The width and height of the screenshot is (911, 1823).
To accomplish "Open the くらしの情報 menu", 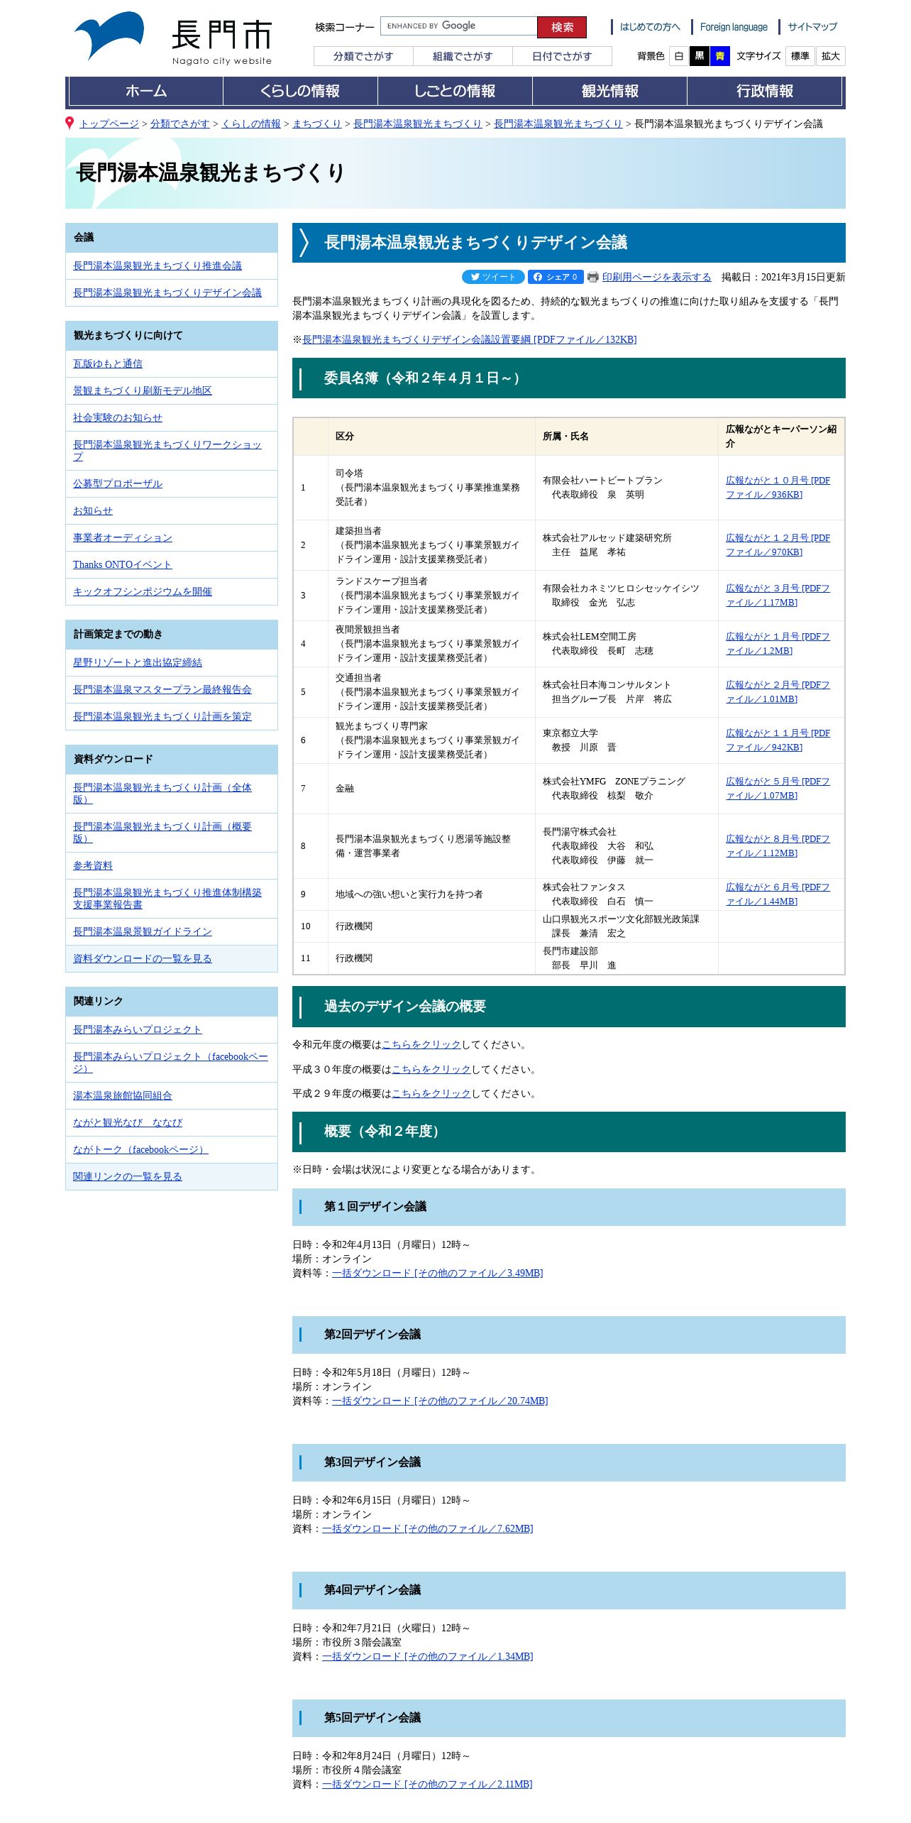I will click(x=300, y=91).
